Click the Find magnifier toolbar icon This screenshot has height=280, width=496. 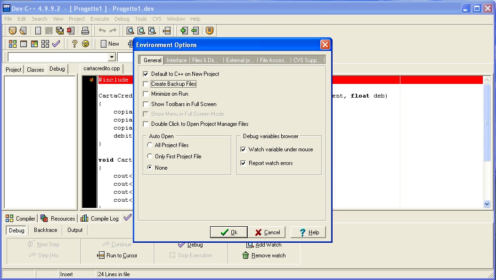[x=130, y=31]
